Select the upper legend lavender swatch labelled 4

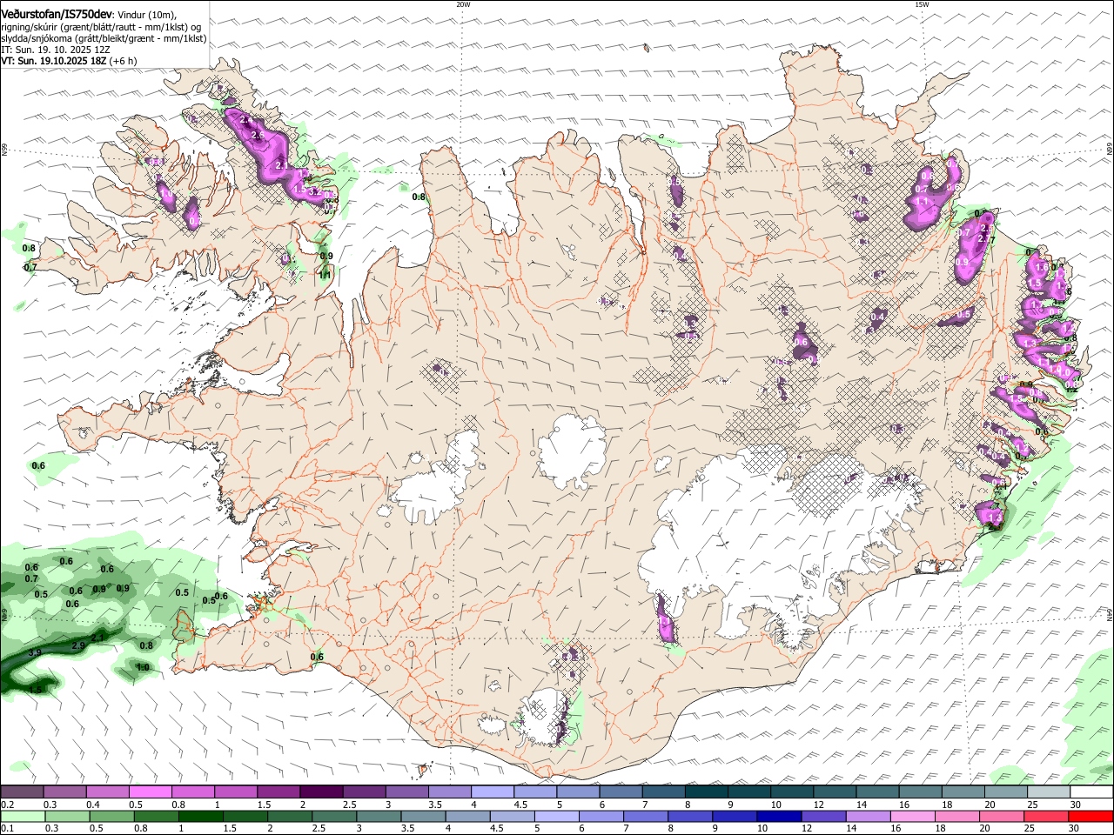[x=492, y=792]
